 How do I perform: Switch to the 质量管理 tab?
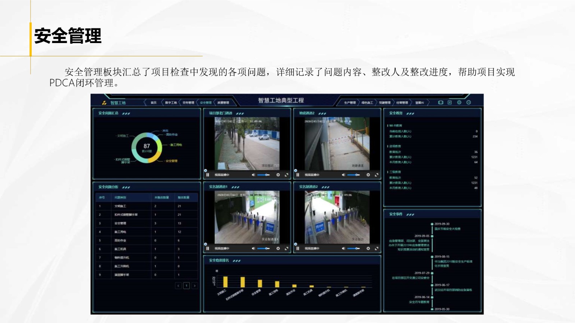(223, 103)
